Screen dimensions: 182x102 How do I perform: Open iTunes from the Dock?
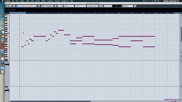tap(3, 59)
